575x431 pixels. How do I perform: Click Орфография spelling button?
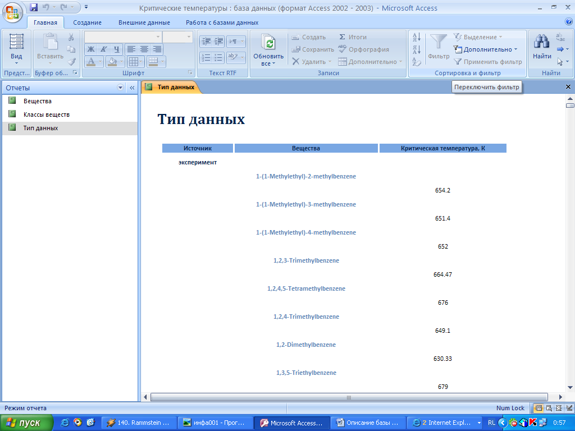(363, 49)
